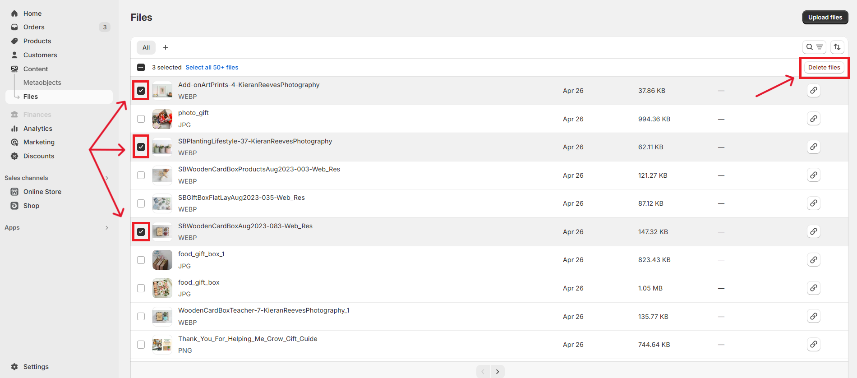Viewport: 857px width, 378px height.
Task: Open the food_gift_box_1 thumbnail
Action: pos(162,260)
